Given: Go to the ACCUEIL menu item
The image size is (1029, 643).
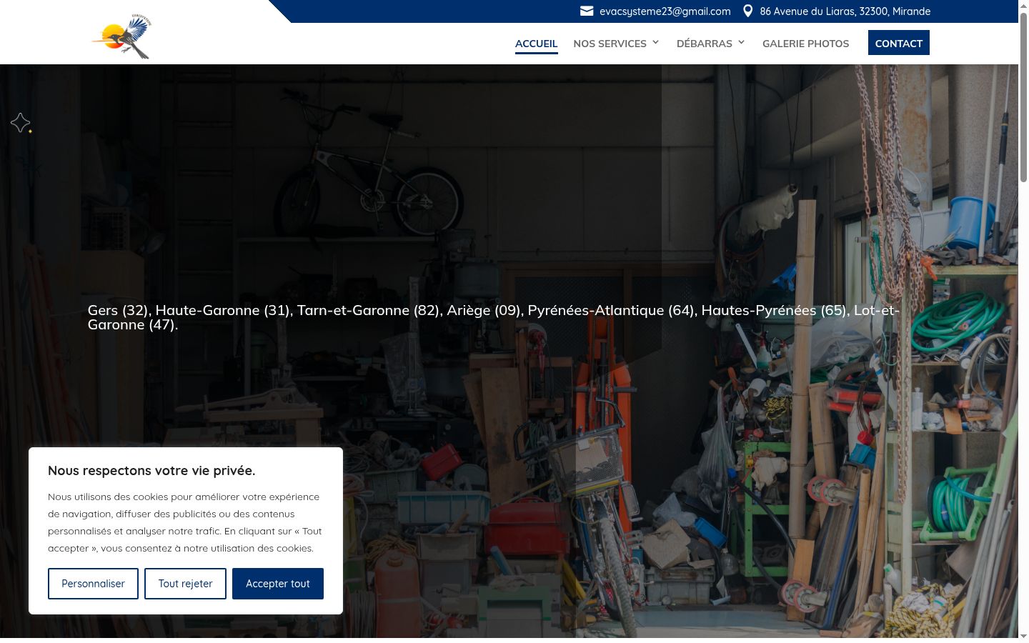Looking at the screenshot, I should click(536, 44).
